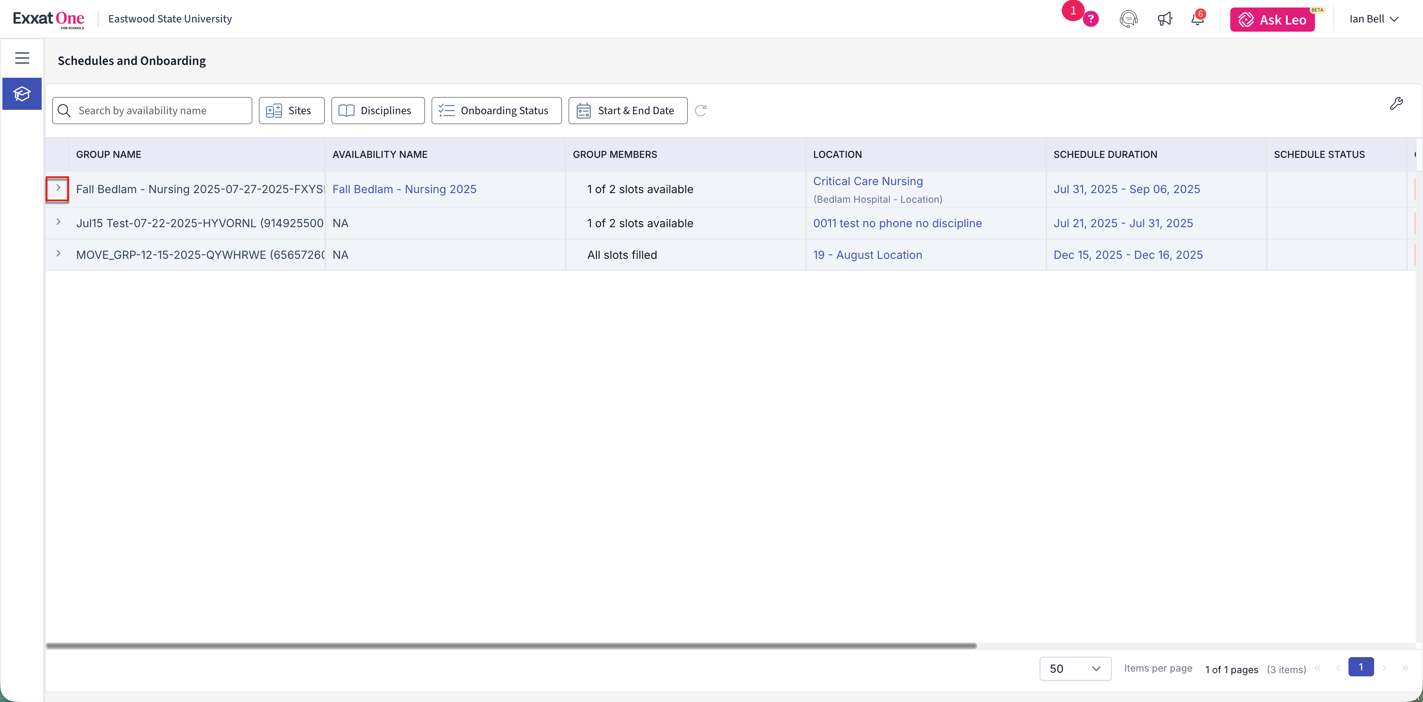This screenshot has width=1423, height=702.
Task: Expand the Jul15 Test group row
Action: 58,222
